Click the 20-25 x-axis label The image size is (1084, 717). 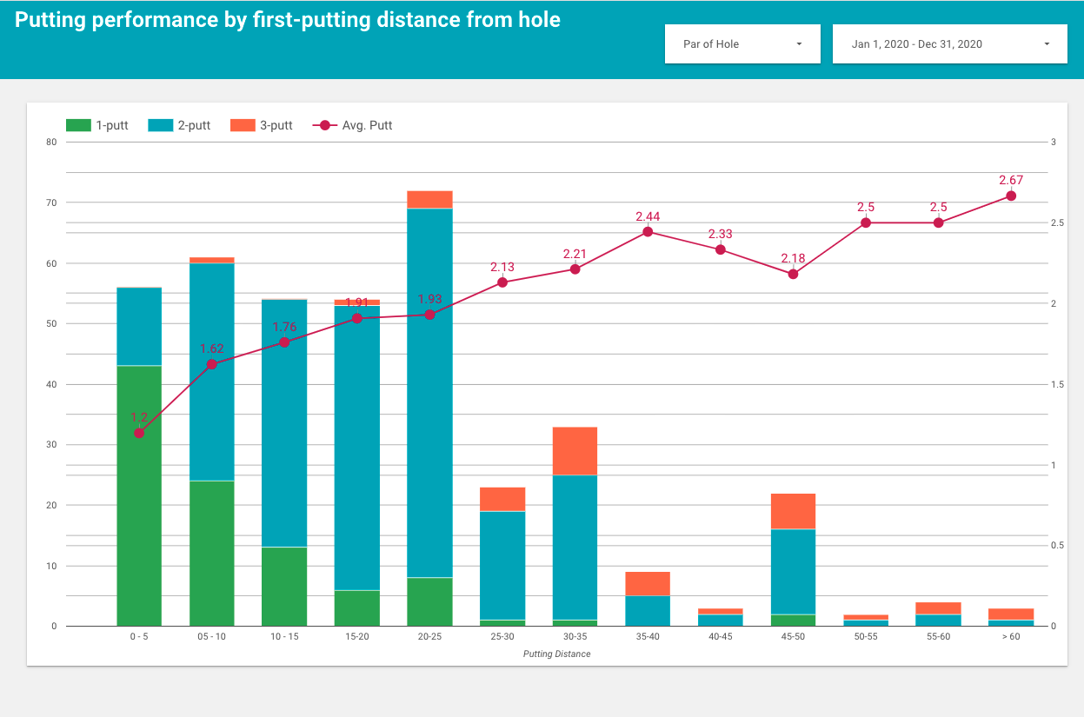pos(429,637)
